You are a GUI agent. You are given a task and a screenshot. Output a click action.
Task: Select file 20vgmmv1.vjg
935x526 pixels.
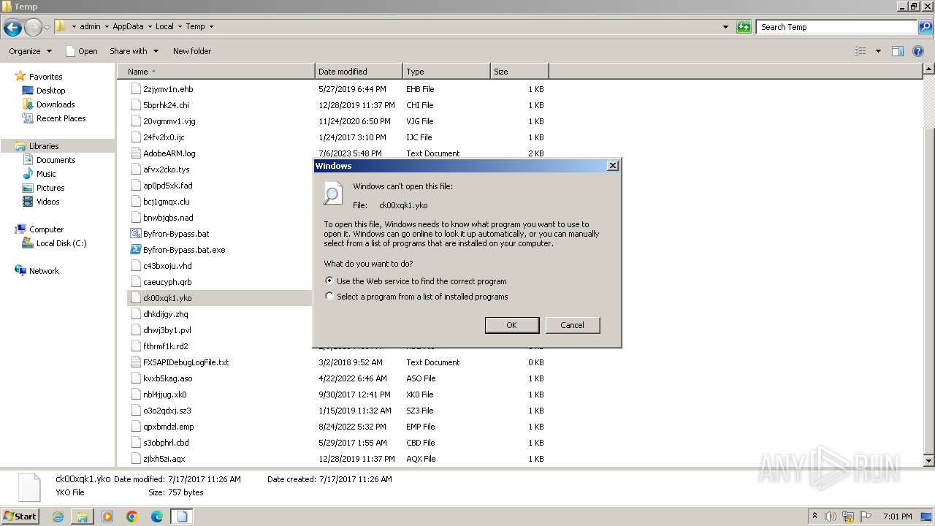point(169,121)
